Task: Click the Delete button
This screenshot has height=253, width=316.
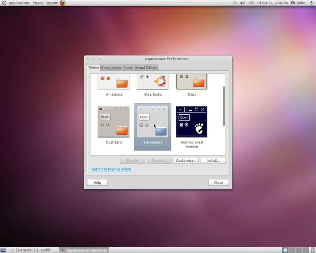Action: tap(132, 160)
